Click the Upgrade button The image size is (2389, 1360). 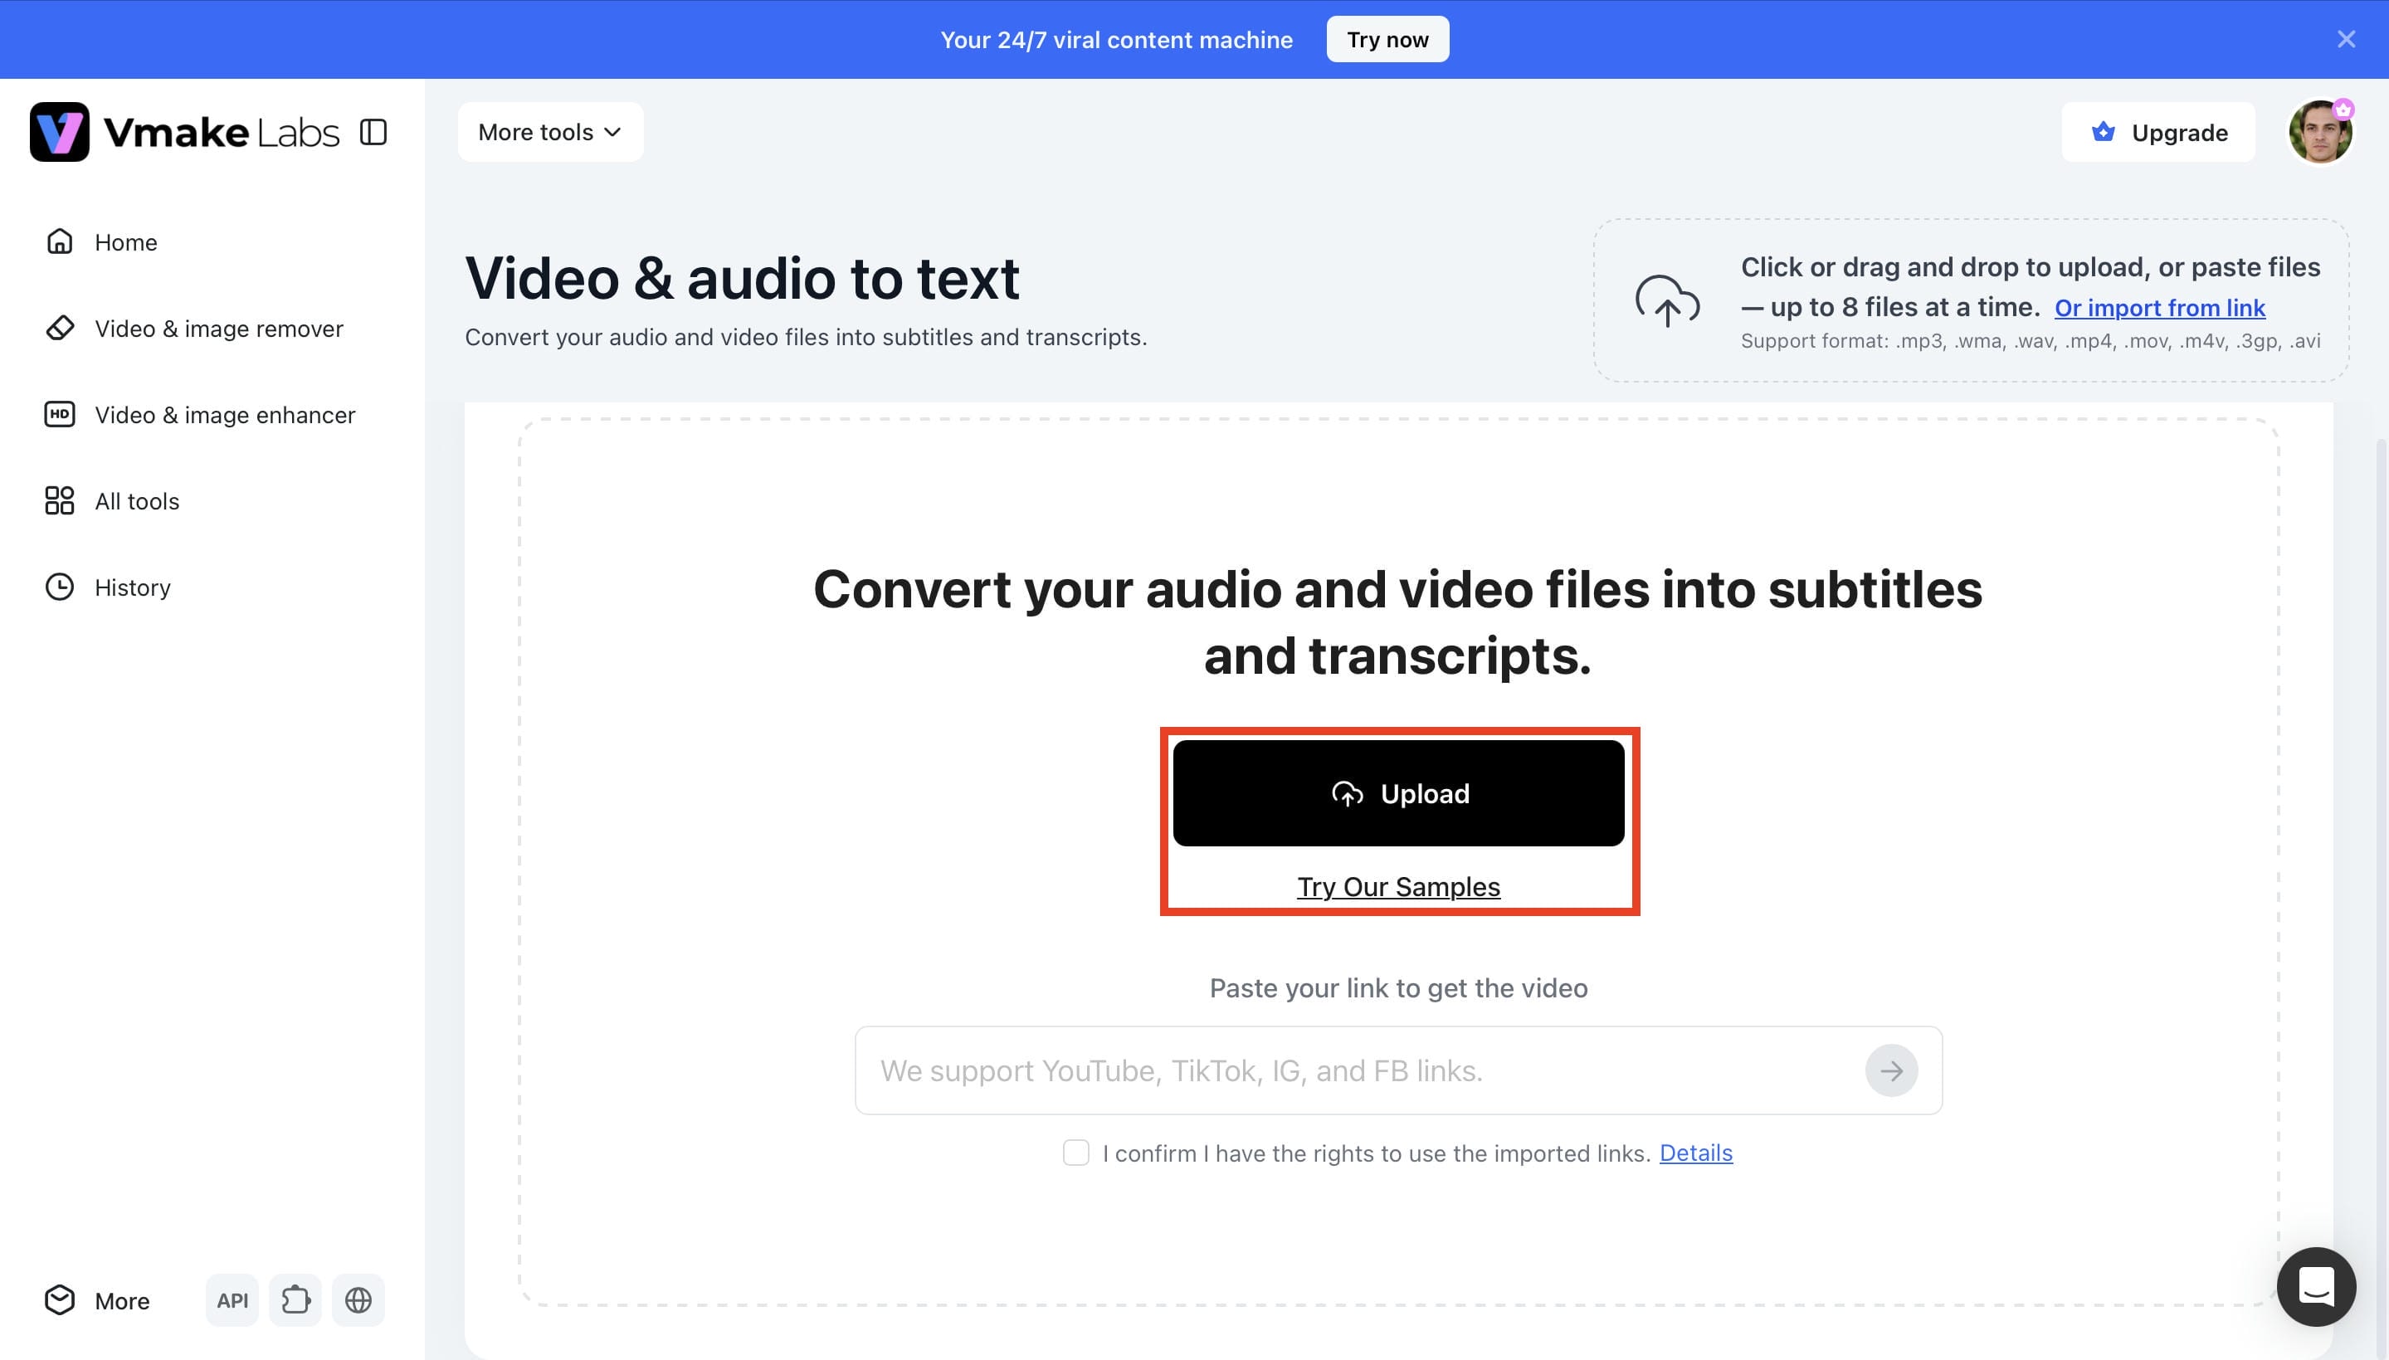(x=2157, y=132)
